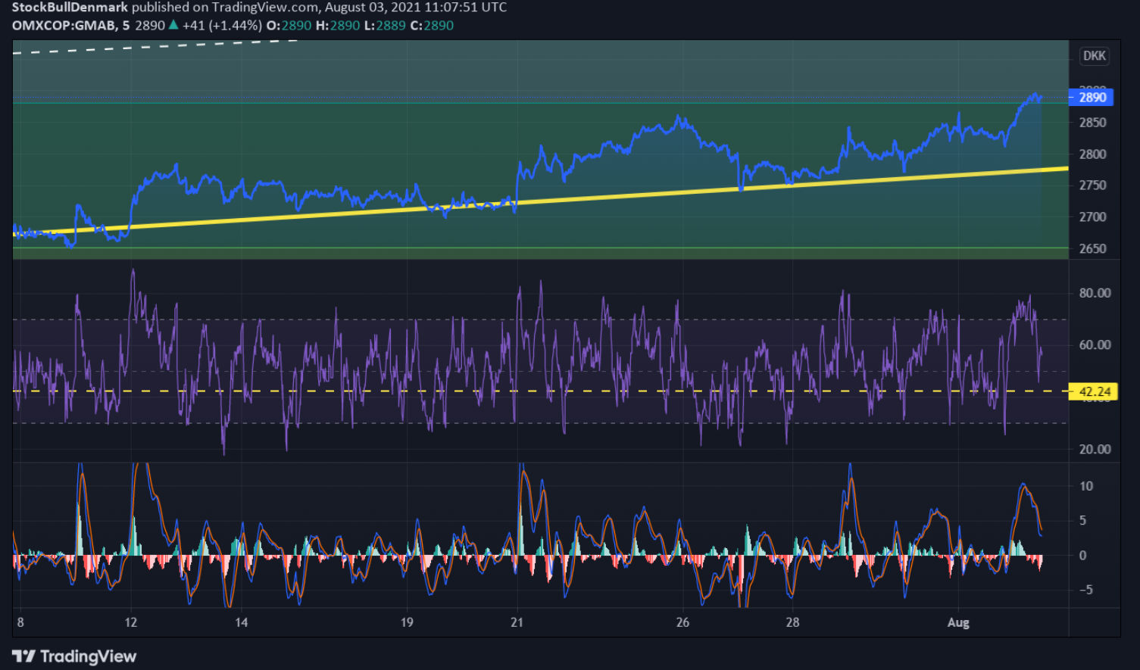Viewport: 1140px width, 670px height.
Task: Click the TradingView logo icon
Action: click(23, 656)
